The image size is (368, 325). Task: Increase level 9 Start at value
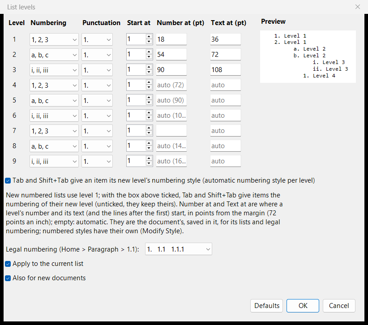click(149, 158)
